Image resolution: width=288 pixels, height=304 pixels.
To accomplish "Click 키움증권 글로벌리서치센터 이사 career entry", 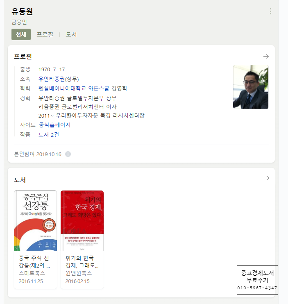I will pos(77,107).
